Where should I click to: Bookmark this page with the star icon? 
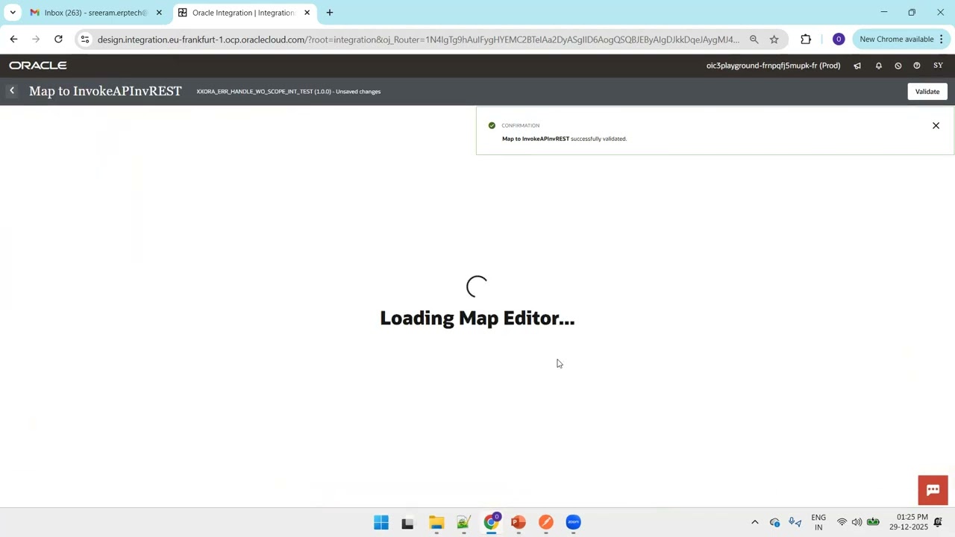pos(774,40)
